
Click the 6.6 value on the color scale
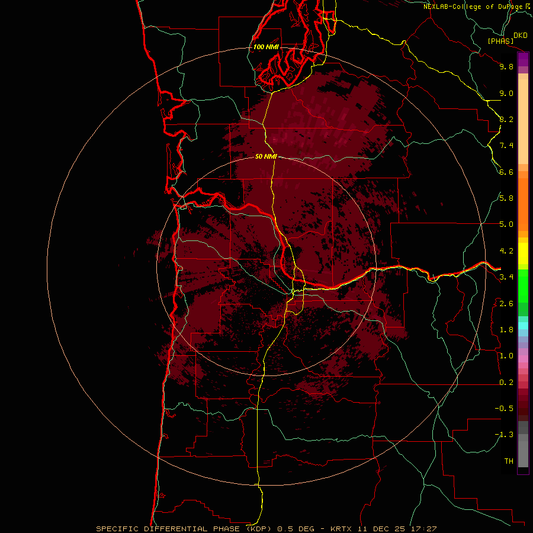pos(506,172)
